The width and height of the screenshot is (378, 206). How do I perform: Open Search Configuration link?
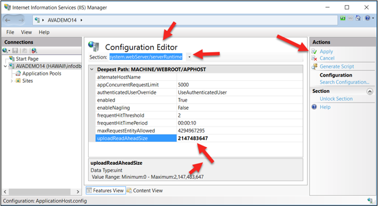coord(344,82)
